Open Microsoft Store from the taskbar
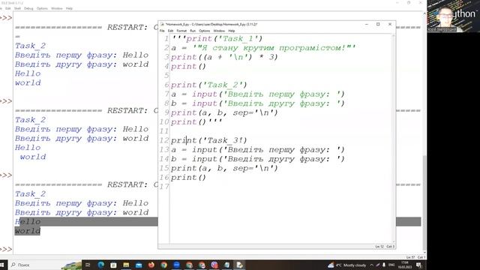The image size is (480, 270). click(113, 265)
